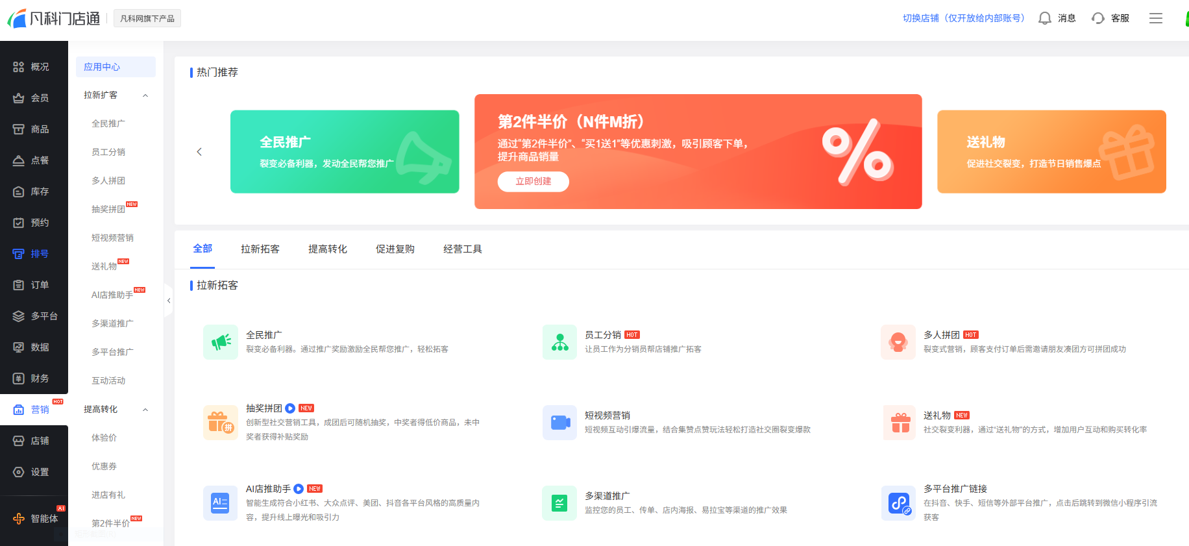
Task: Open the 送礼物 red gift box icon
Action: coord(900,423)
